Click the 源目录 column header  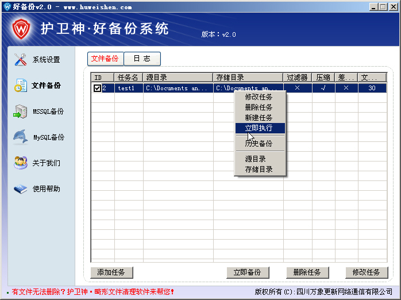(178, 78)
